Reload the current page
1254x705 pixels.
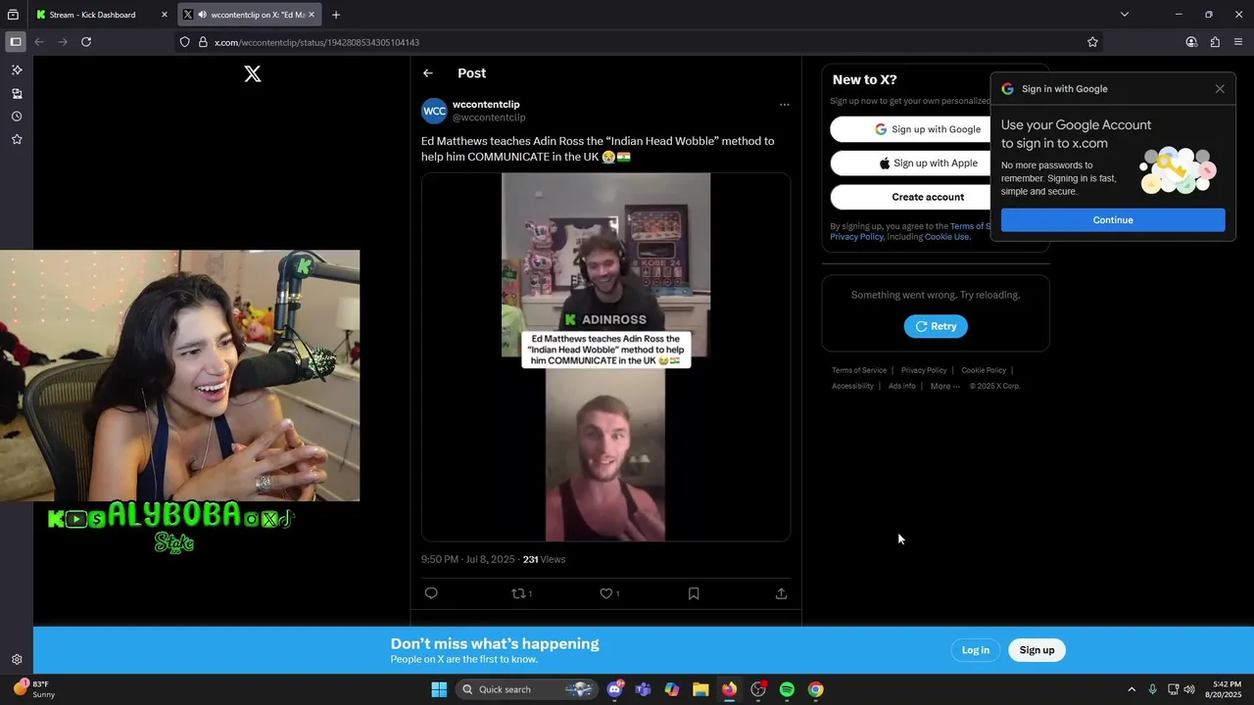[86, 42]
